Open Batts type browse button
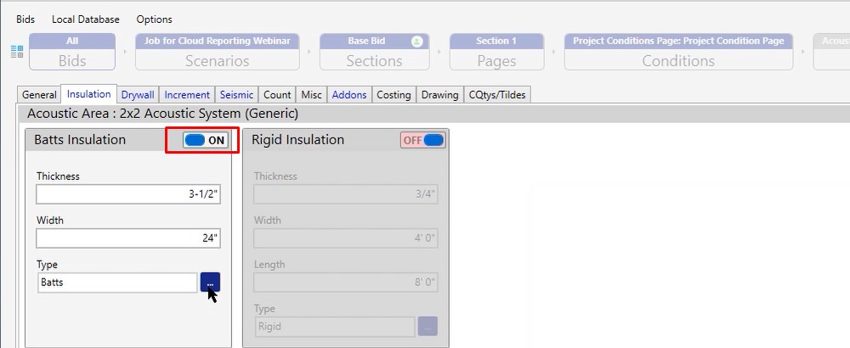This screenshot has height=348, width=850. click(x=210, y=282)
